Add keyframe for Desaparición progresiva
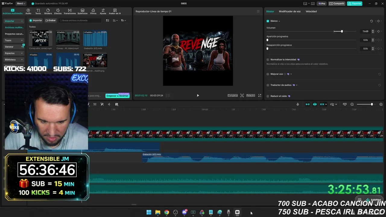The width and height of the screenshot is (386, 217). (378, 49)
